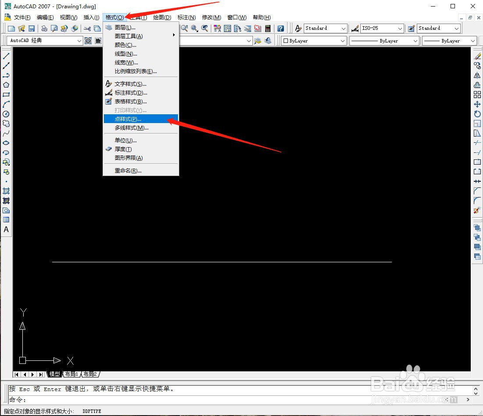Click the Cut scissors icon
The height and width of the screenshot is (416, 483).
87,28
